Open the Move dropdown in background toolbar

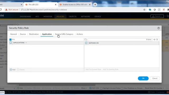(x=84, y=88)
